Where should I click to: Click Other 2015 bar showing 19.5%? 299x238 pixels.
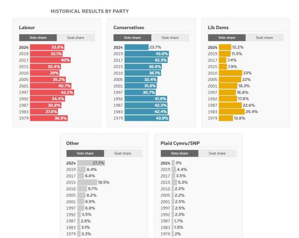87,182
